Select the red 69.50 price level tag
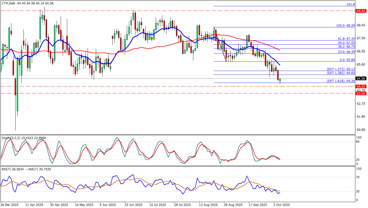The image size is (368, 208). (361, 11)
